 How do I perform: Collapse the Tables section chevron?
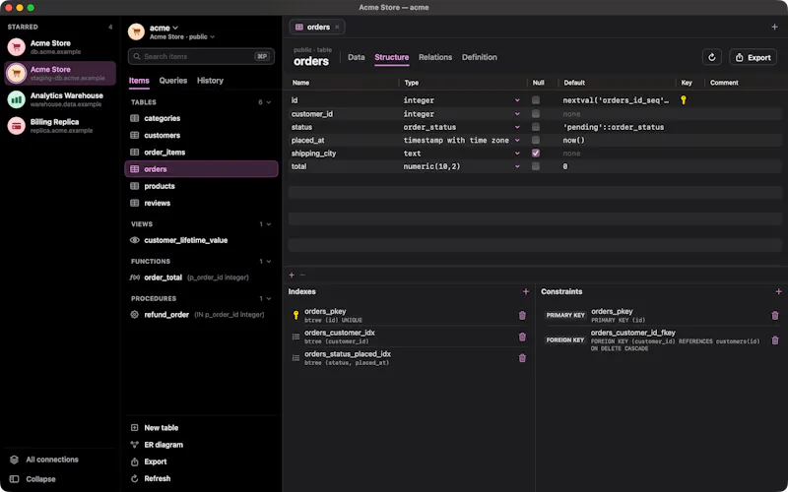269,102
